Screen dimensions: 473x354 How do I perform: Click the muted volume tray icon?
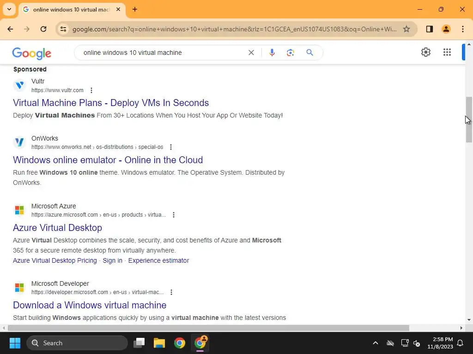(417, 343)
